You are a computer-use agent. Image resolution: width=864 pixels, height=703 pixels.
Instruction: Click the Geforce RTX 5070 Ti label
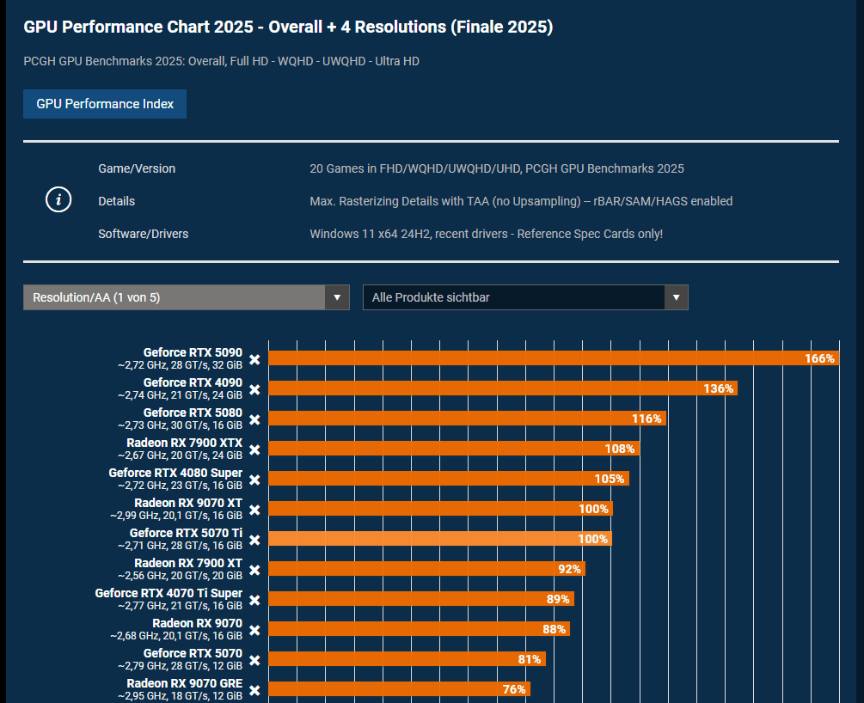pos(187,533)
